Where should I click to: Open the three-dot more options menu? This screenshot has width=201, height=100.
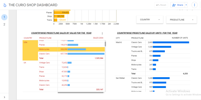point(194,5)
